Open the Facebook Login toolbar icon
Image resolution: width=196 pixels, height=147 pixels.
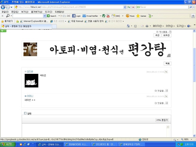click(74, 16)
